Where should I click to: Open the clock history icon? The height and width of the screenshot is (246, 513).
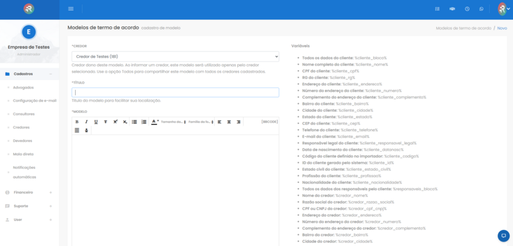click(467, 9)
